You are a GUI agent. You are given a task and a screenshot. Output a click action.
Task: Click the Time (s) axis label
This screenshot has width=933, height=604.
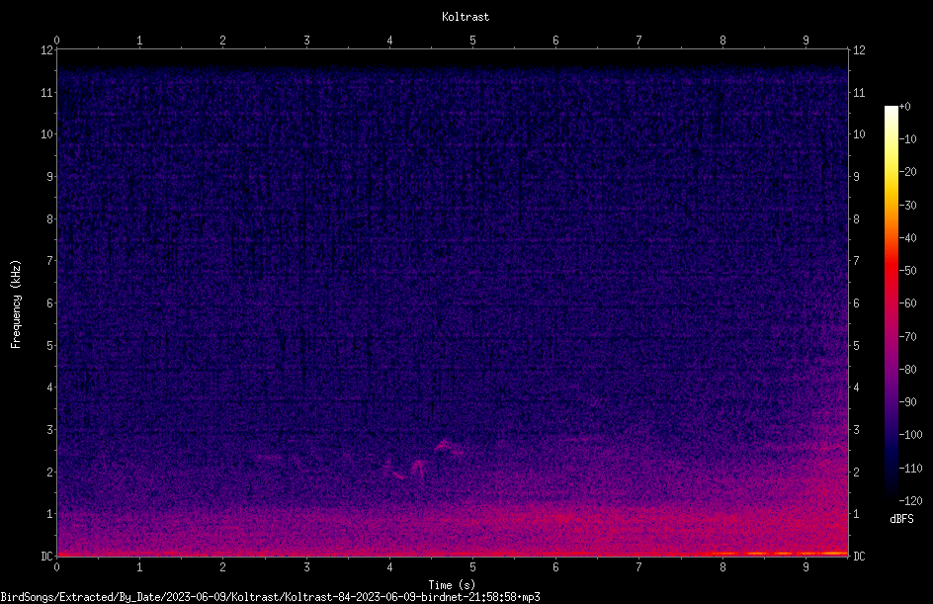click(x=452, y=585)
